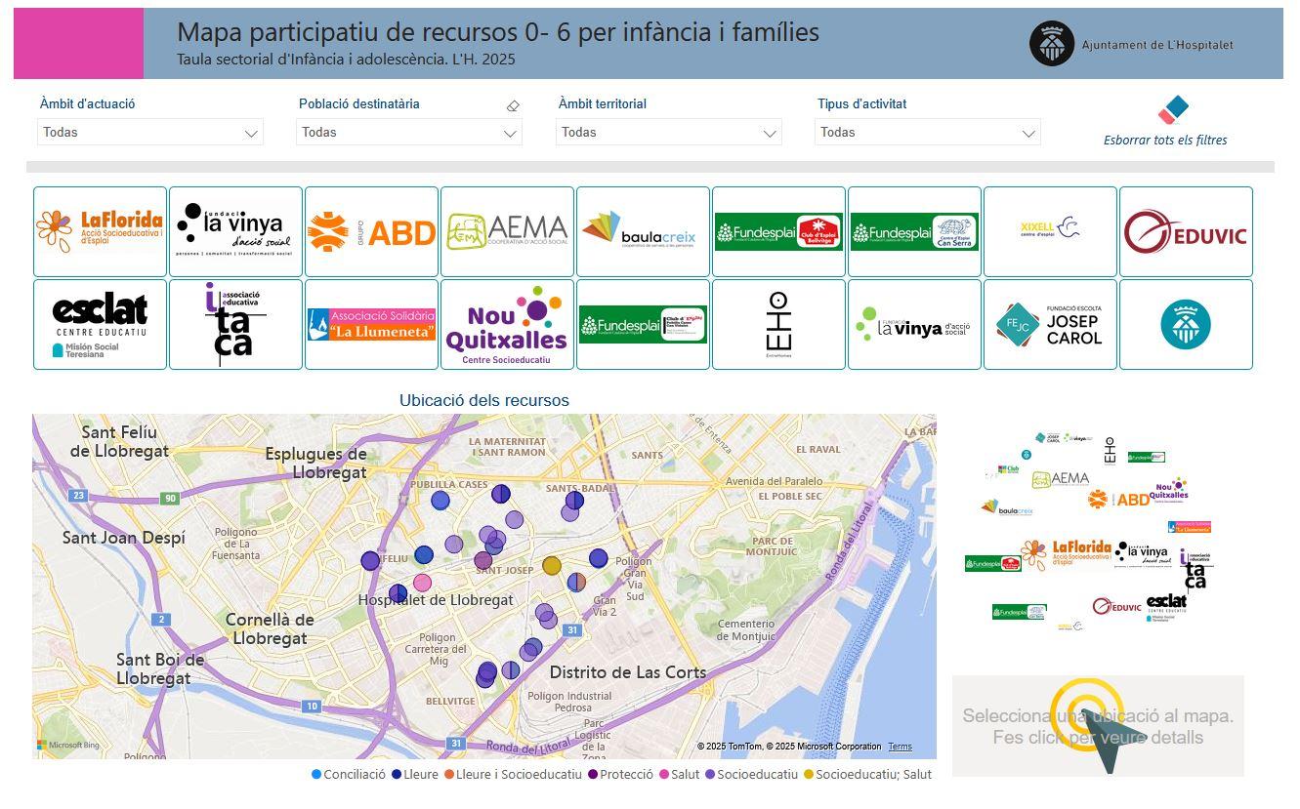The image size is (1300, 809).
Task: Select the Associació Solidària La Llumeneta tile
Action: [371, 324]
